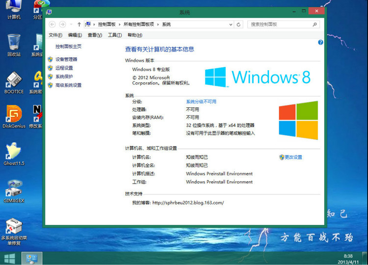Click the computer name value next to 计算机名
The width and height of the screenshot is (368, 265).
(197, 157)
